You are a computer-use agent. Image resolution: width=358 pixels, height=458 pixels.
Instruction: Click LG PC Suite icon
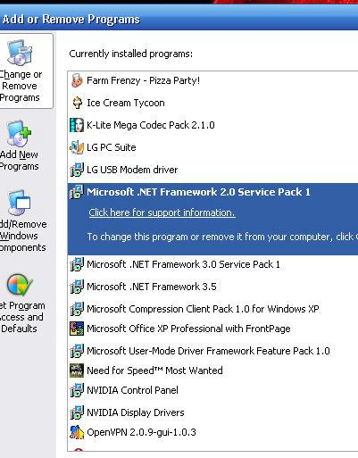point(77,147)
